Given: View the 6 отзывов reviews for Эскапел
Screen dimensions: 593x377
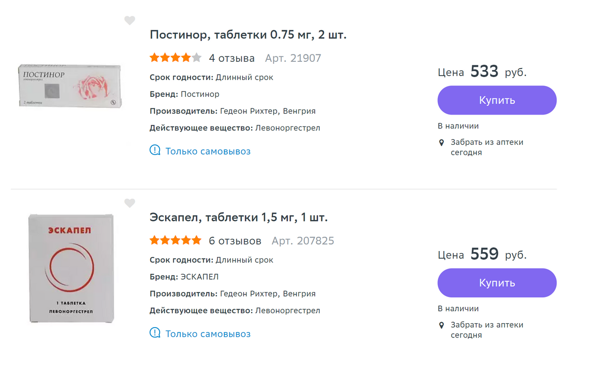Looking at the screenshot, I should click(235, 241).
